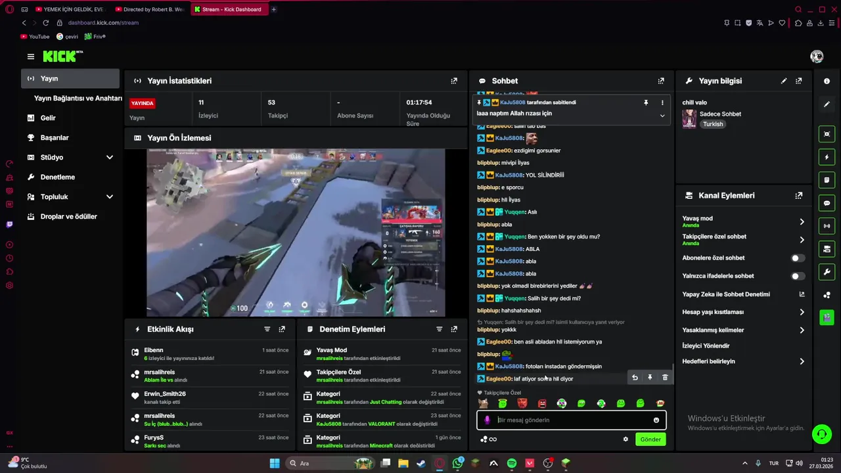
Task: Reply to the hovered Eaglee00 message
Action: [x=635, y=378]
